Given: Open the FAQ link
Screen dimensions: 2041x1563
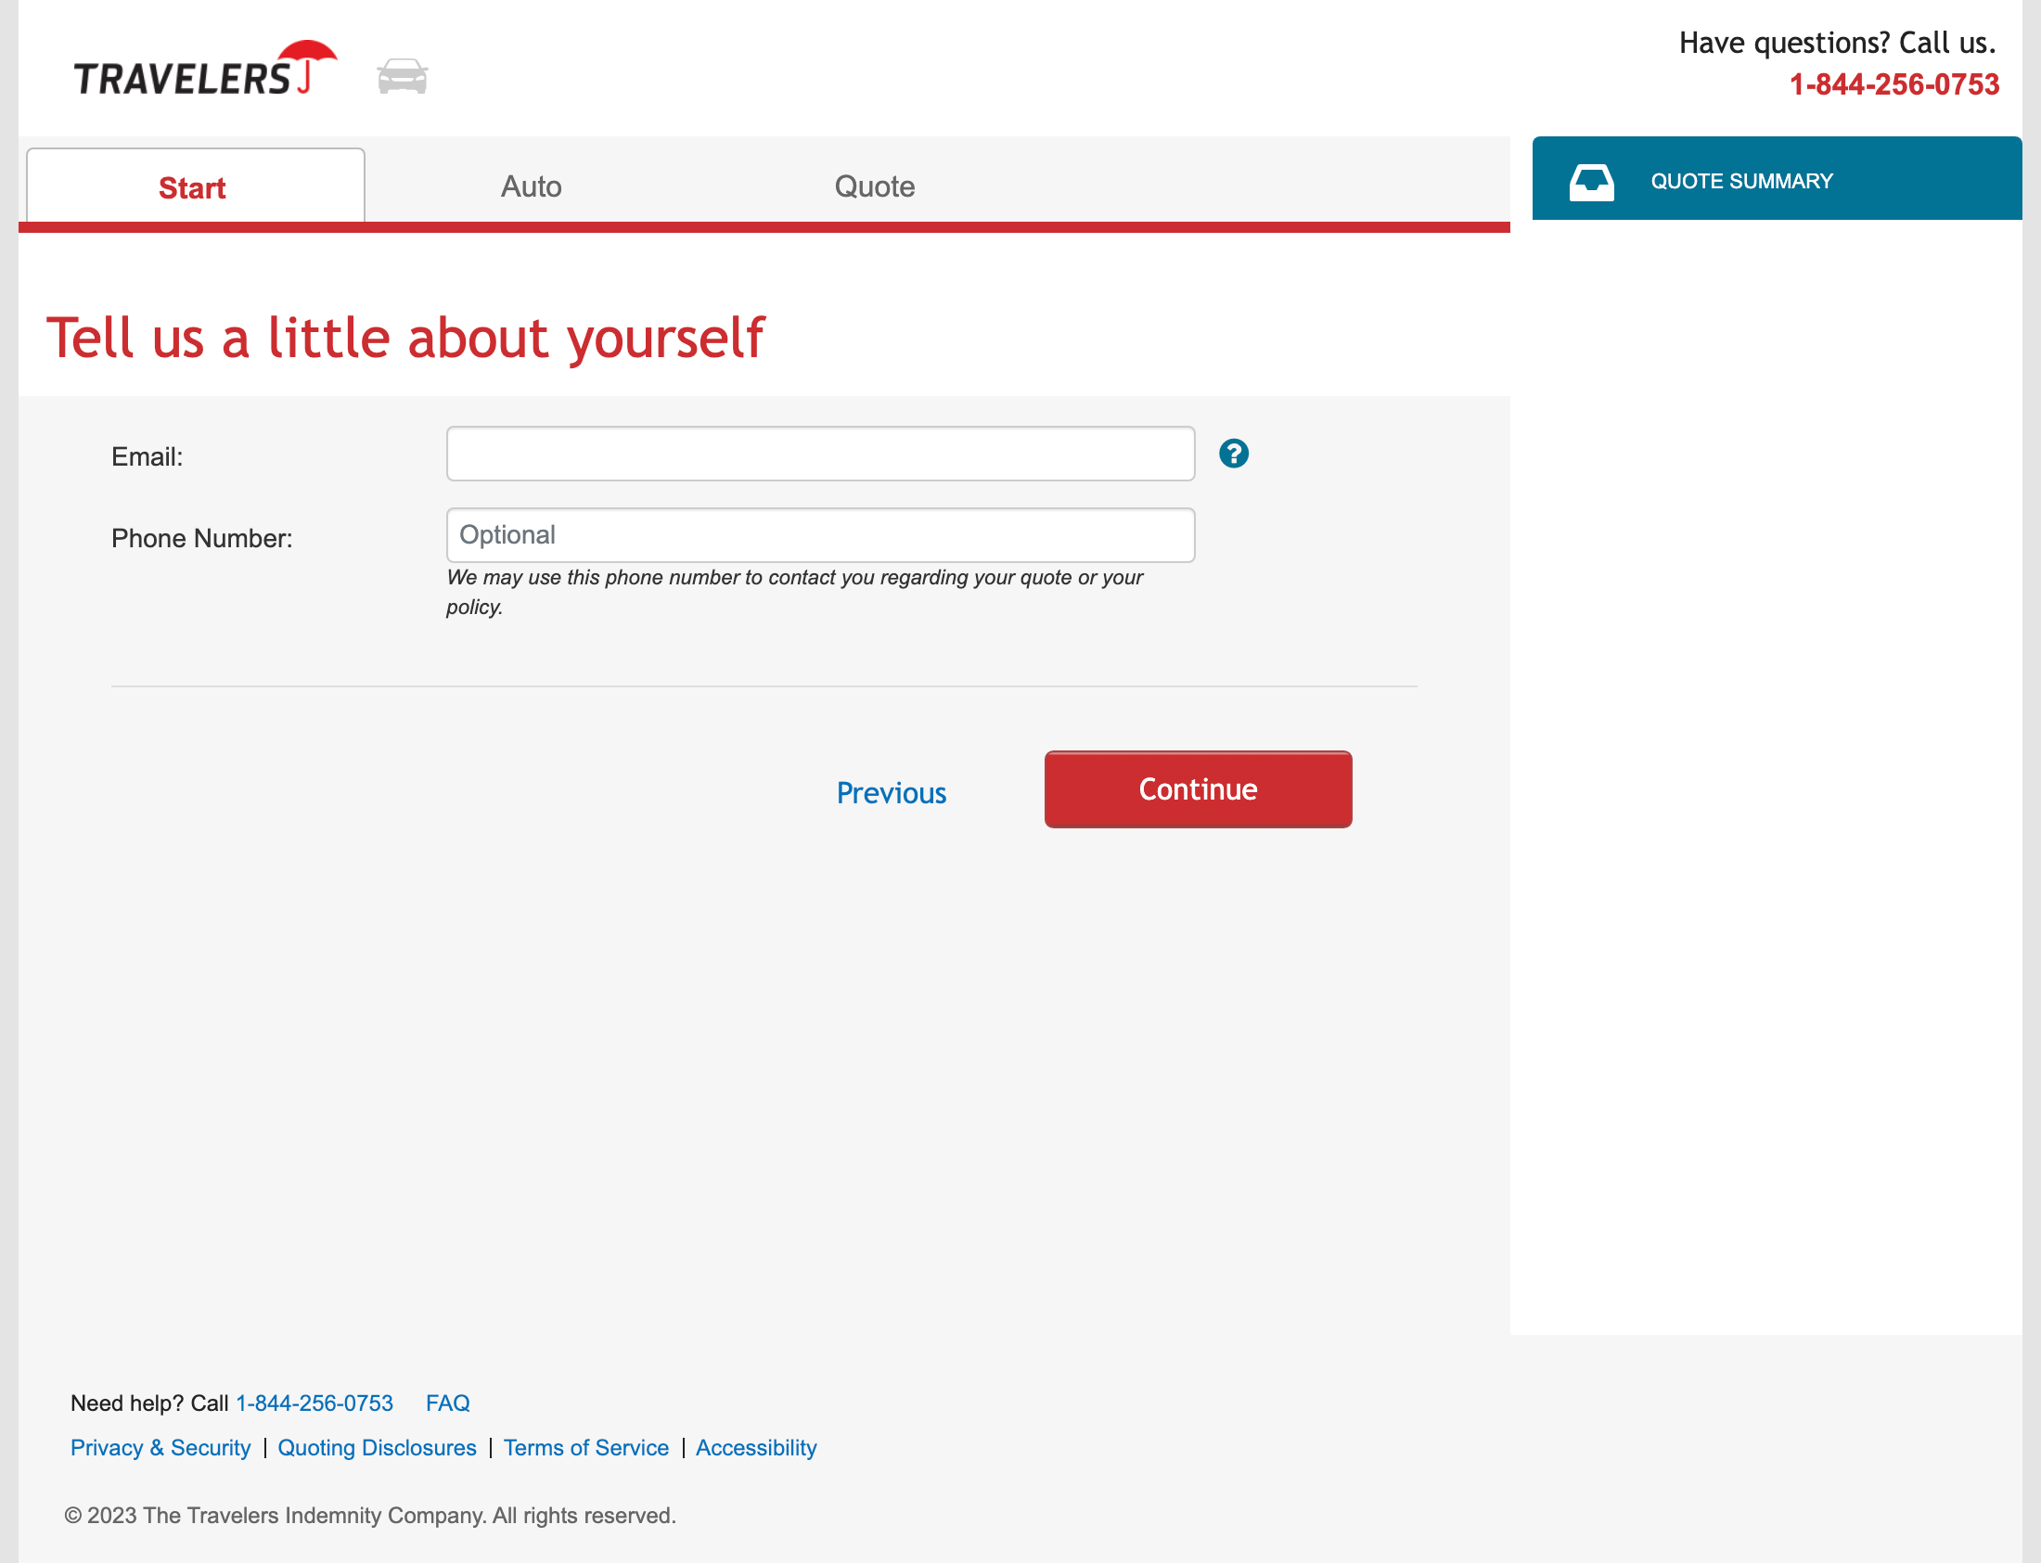Looking at the screenshot, I should pos(447,1403).
